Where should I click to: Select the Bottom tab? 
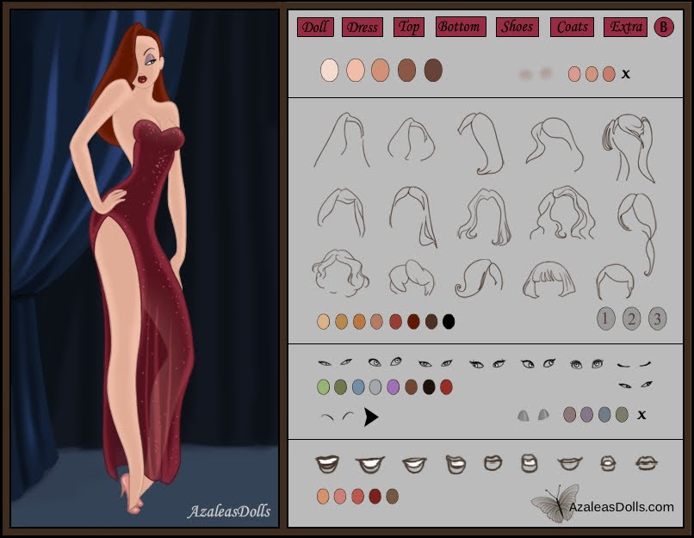(x=461, y=27)
